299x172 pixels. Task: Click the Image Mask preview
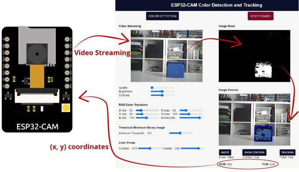click(x=254, y=56)
